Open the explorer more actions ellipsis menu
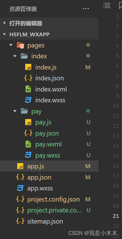The width and height of the screenshot is (122, 239). [x=86, y=9]
